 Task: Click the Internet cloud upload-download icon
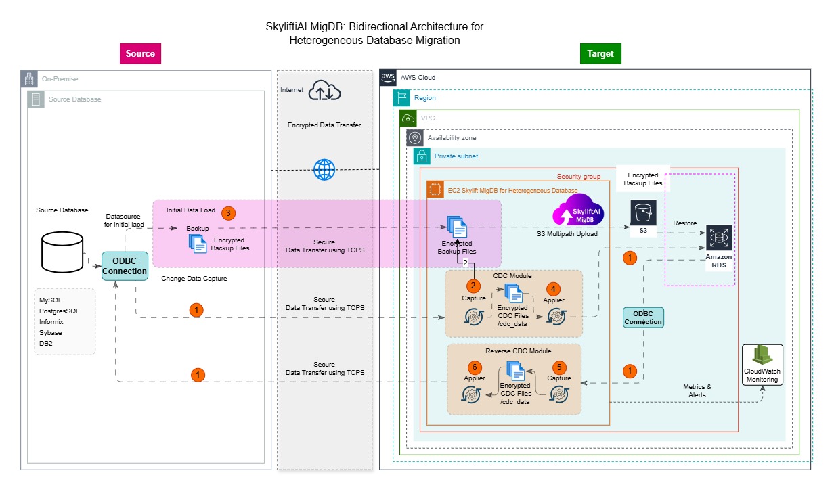tap(324, 90)
